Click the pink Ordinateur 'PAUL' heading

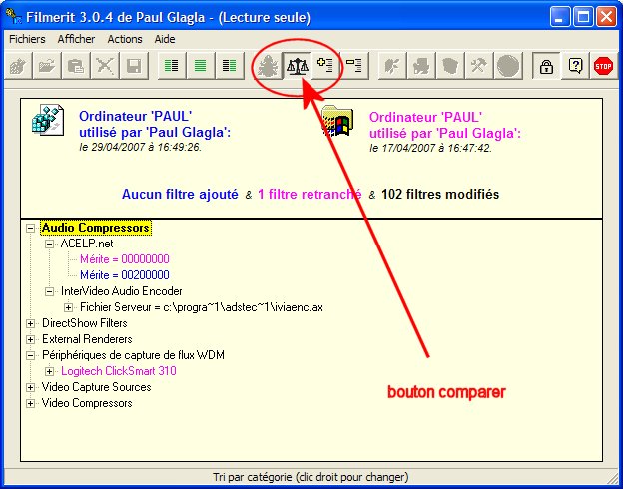[x=425, y=117]
